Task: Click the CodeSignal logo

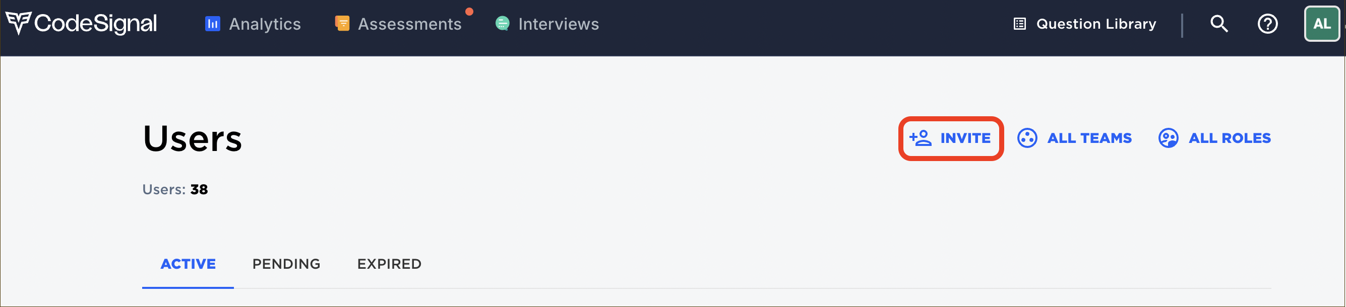Action: [x=81, y=24]
